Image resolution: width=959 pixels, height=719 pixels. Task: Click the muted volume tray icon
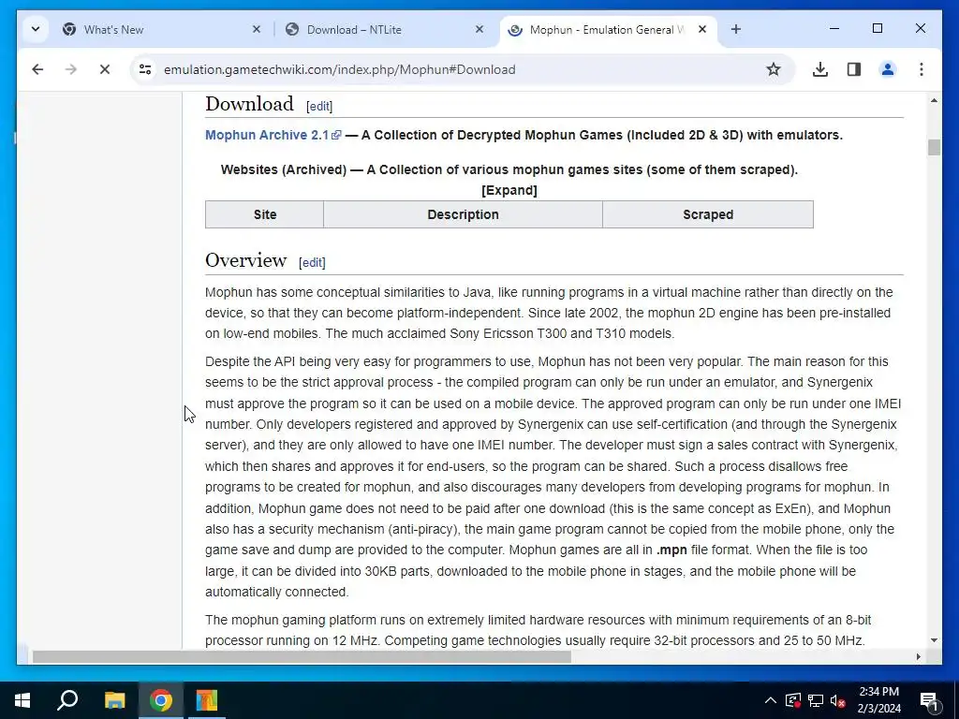[x=838, y=700]
